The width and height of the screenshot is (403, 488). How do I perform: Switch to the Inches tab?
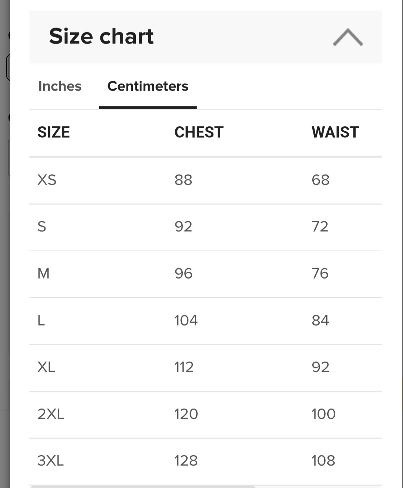(x=60, y=86)
